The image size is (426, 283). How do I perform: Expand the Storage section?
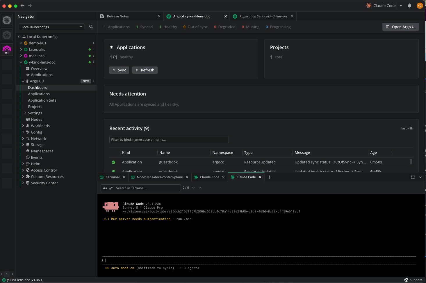[23, 145]
